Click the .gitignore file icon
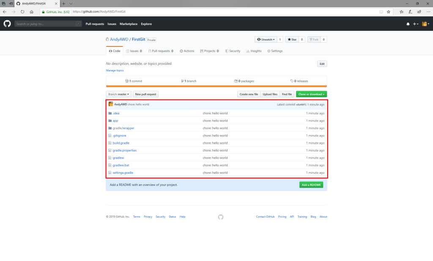Viewport: 433px width, 261px height. pyautogui.click(x=110, y=135)
